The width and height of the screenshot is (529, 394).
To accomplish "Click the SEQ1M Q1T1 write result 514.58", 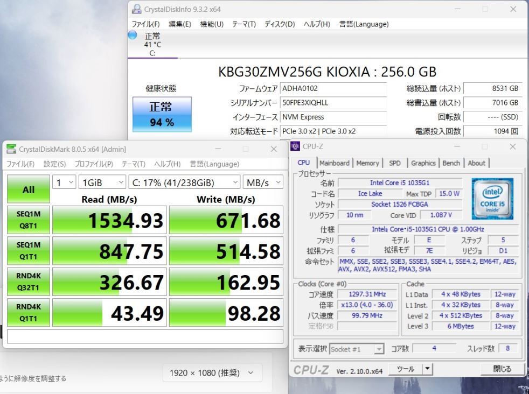I will [x=226, y=251].
